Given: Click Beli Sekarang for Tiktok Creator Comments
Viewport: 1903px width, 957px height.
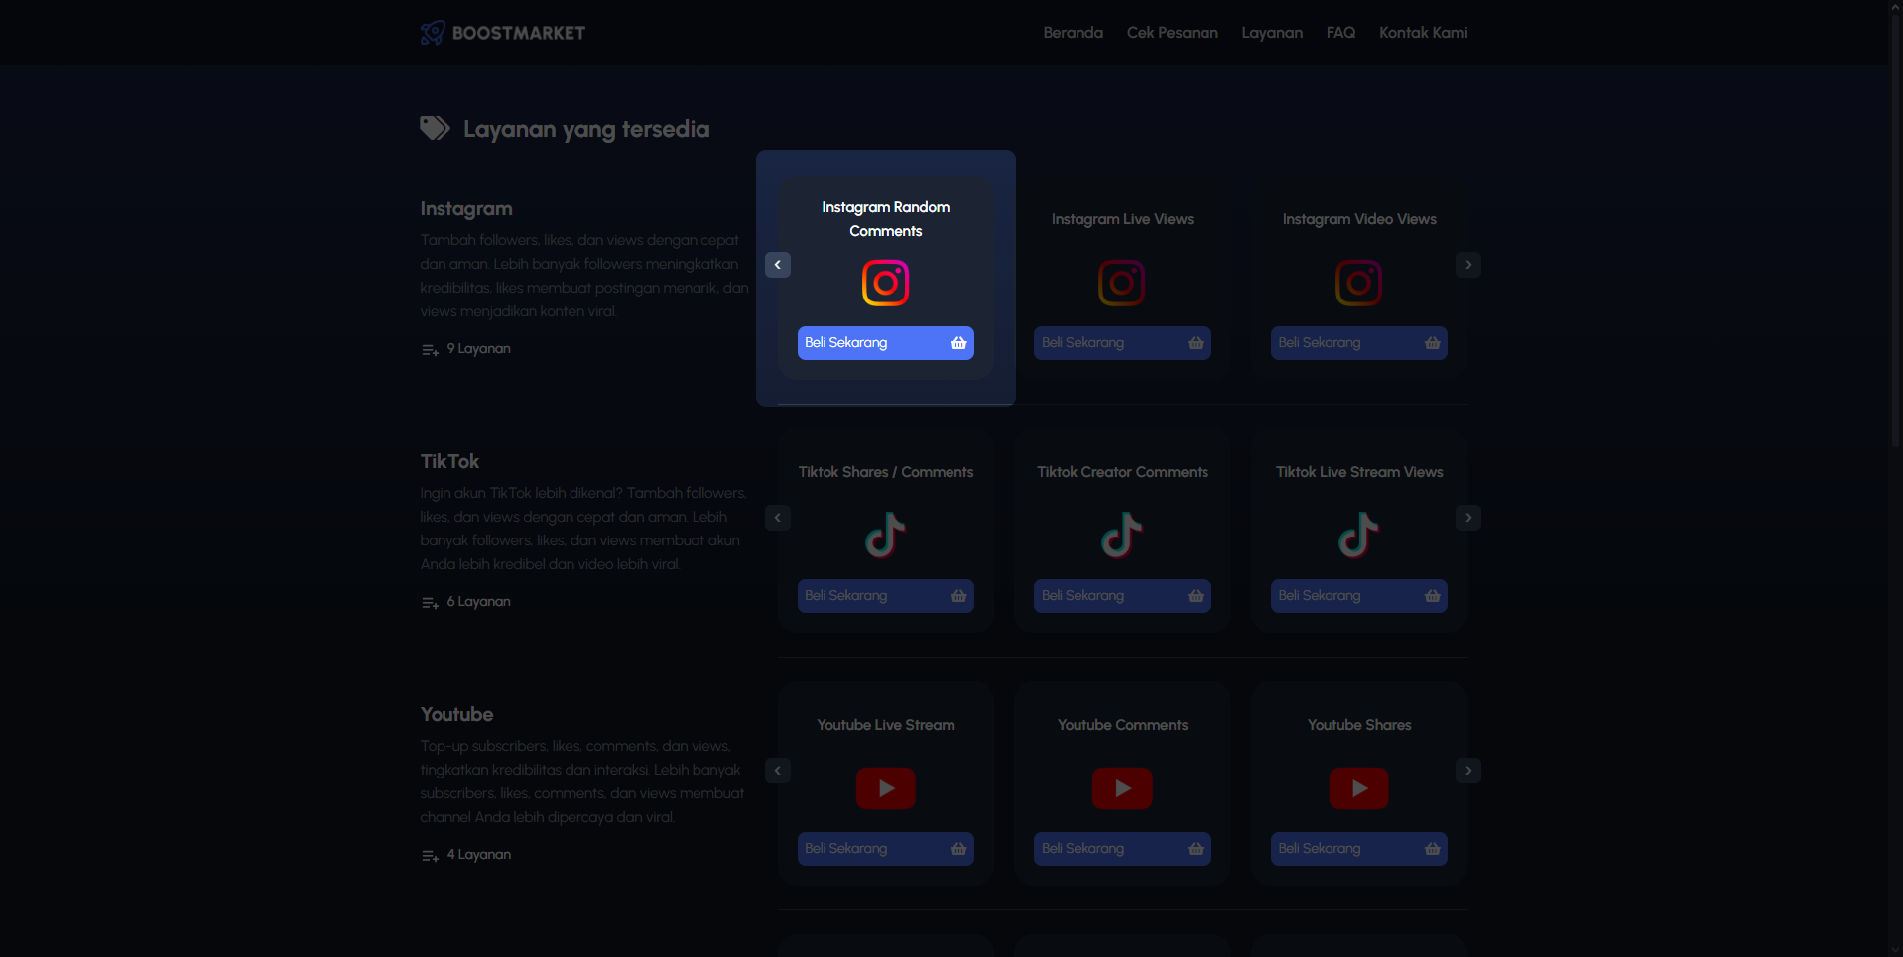Looking at the screenshot, I should 1122,596.
